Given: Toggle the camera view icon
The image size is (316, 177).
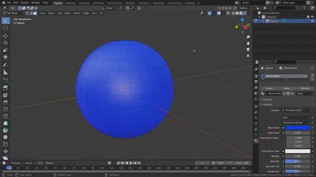Looking at the screenshot, I should tap(248, 49).
